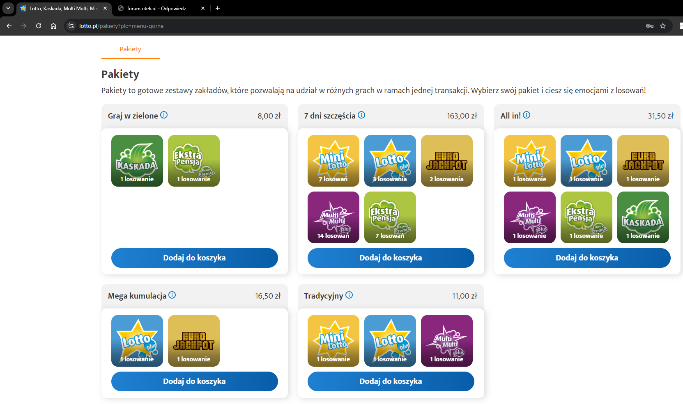Click the Kaskada tile in Graj w zielone

click(137, 161)
